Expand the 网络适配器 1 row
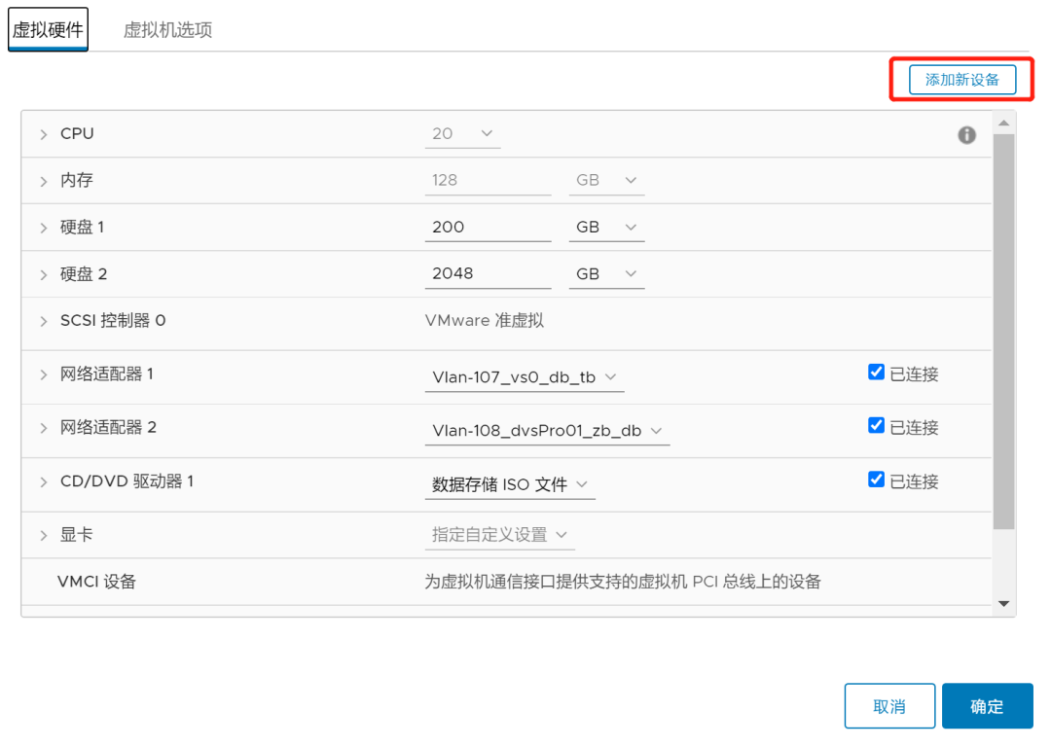 [x=44, y=374]
